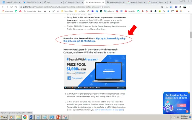Viewport: 192px width, 120px height.
Task: Open Windows Media Player from taskbar
Action: pyautogui.click(x=12, y=117)
